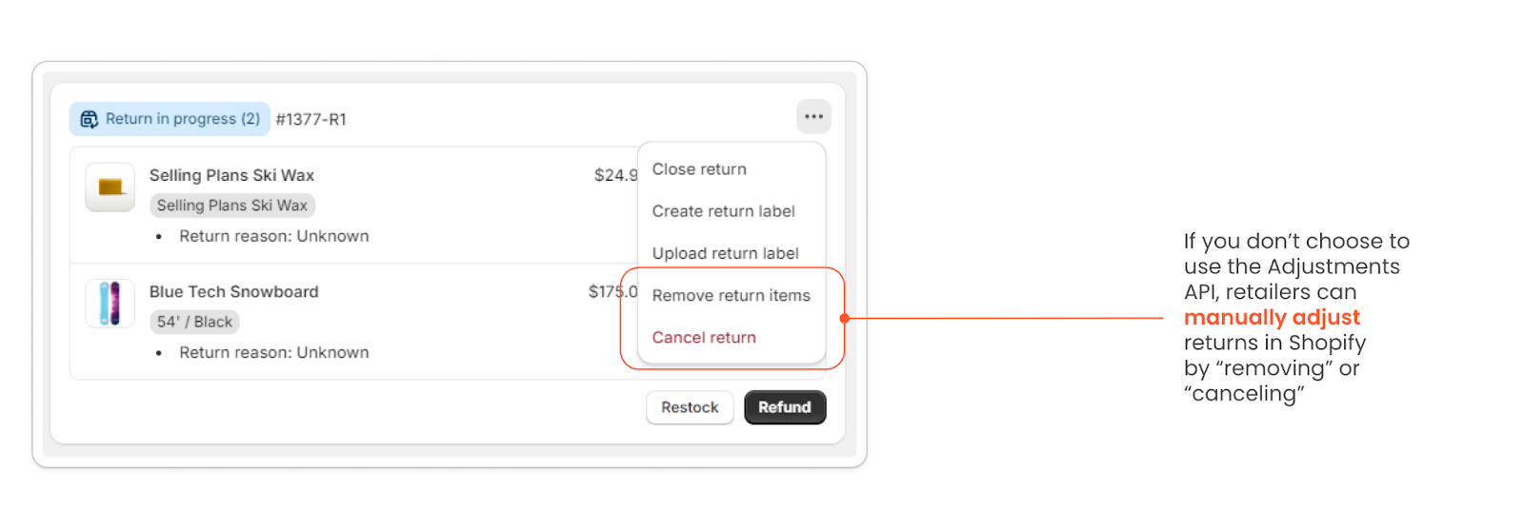Choose Remove return items option

pos(731,296)
